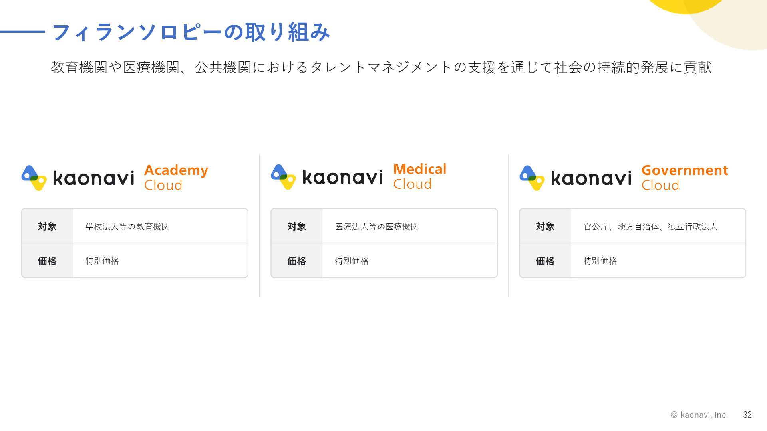
Task: Click 特別価格 in the Academy Cloud table
Action: click(102, 261)
